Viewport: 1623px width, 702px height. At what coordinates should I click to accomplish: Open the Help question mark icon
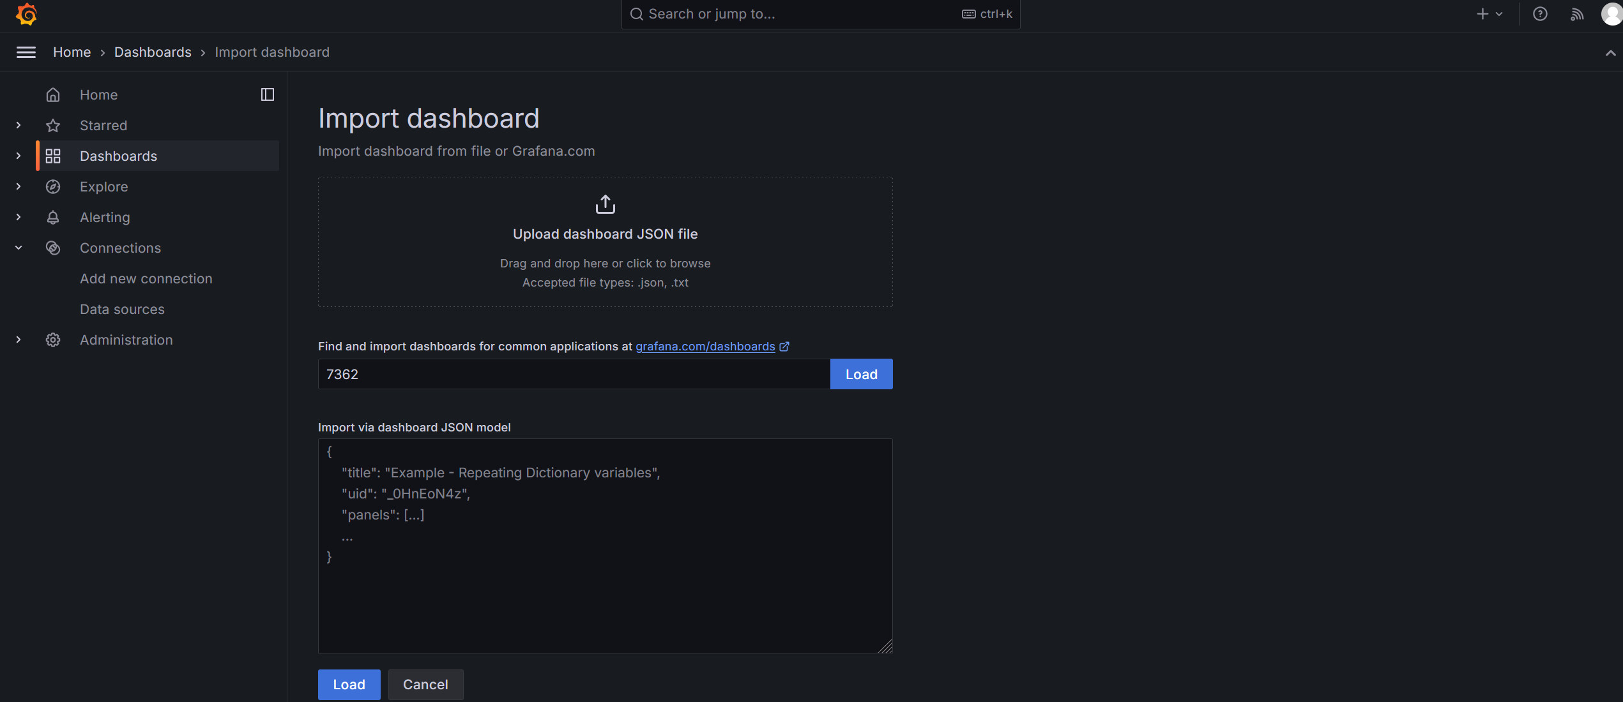point(1540,14)
